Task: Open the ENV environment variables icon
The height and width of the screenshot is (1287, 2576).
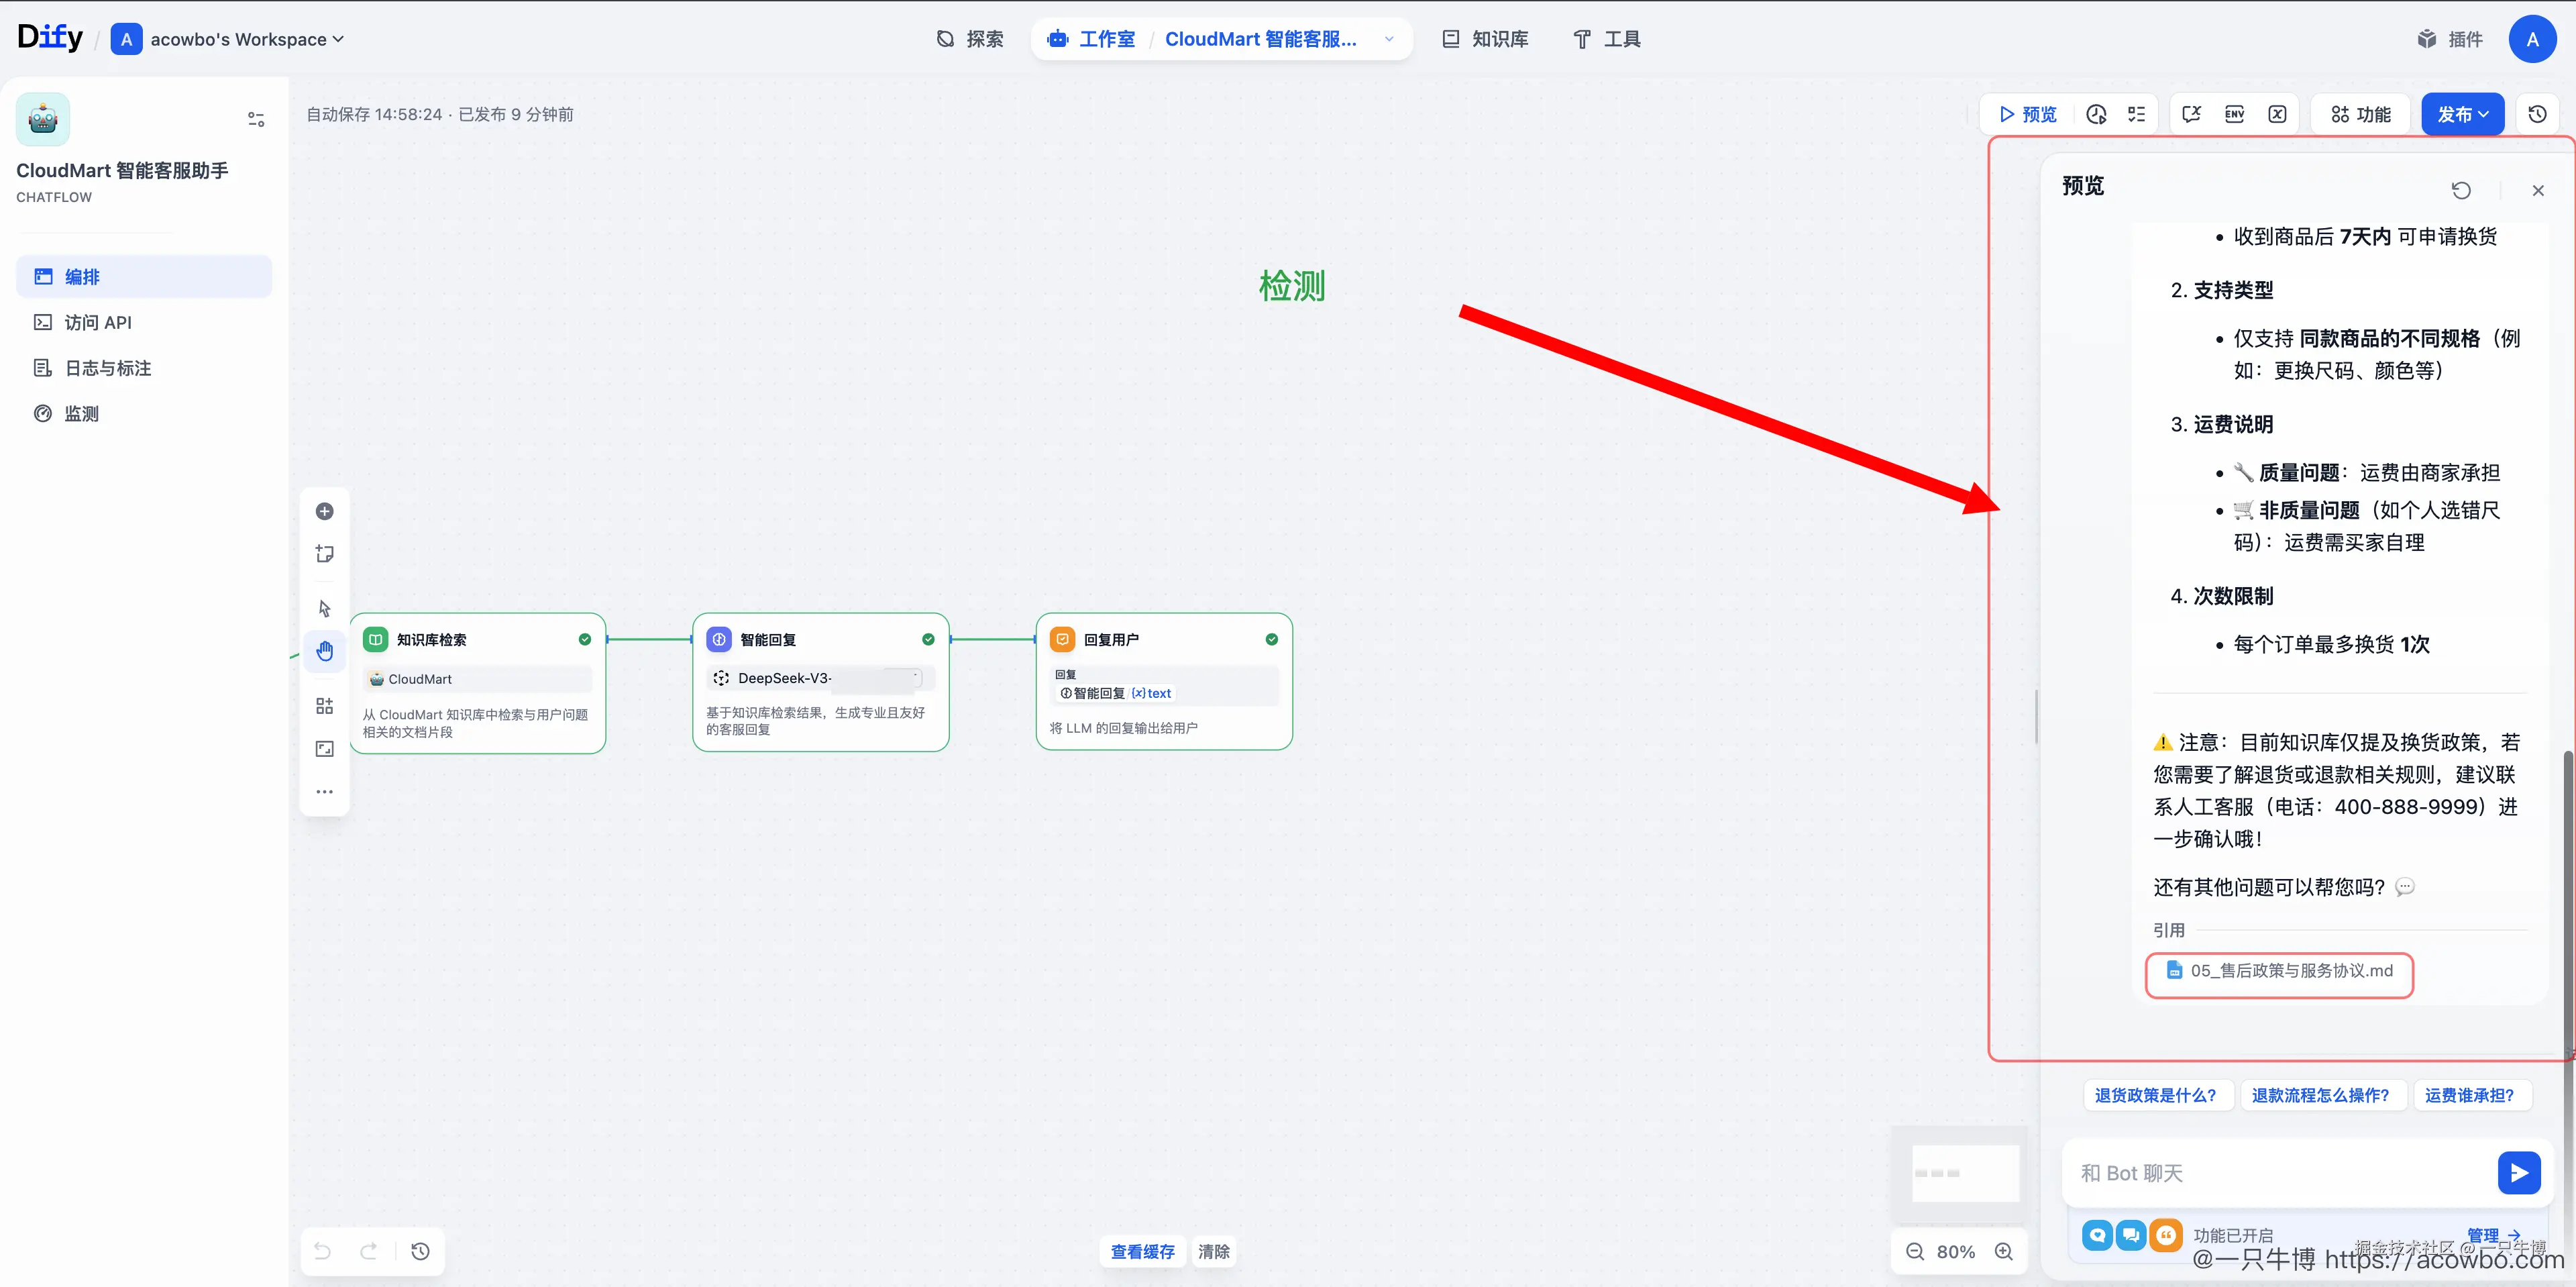Action: (2235, 114)
